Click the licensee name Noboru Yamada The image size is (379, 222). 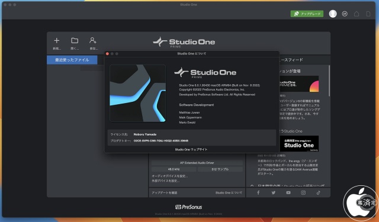pyautogui.click(x=145, y=134)
